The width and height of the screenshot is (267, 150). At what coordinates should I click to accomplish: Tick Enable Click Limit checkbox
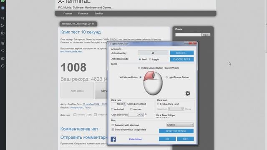pyautogui.click(x=158, y=104)
